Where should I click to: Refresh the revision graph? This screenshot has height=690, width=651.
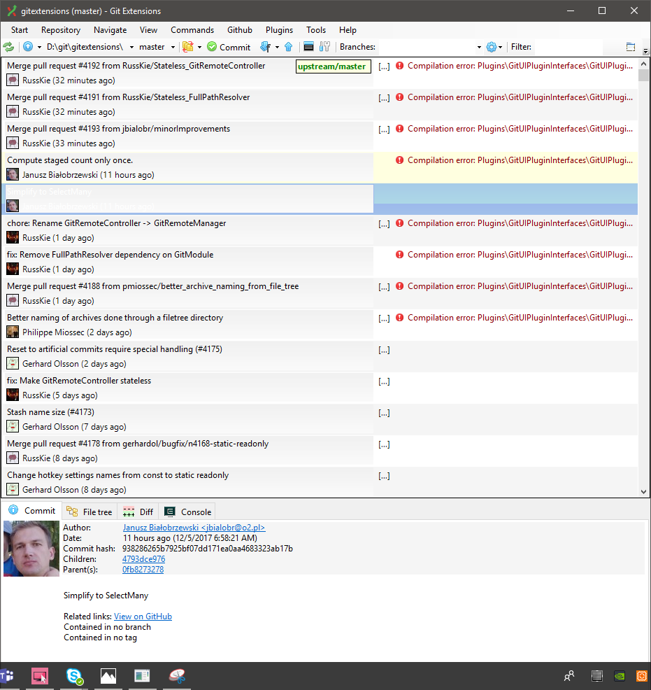(9, 47)
